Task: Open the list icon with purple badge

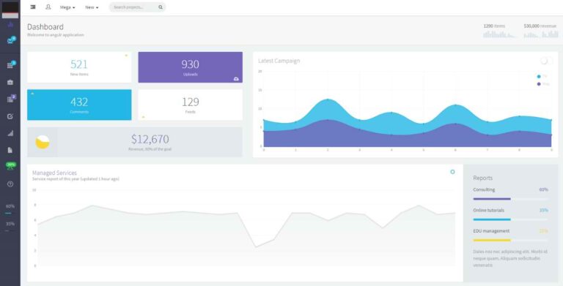Action: [x=11, y=99]
